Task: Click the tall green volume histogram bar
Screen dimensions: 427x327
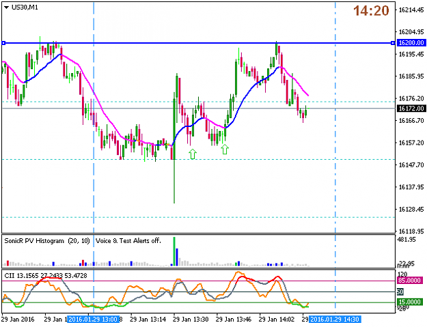Action: [x=174, y=251]
